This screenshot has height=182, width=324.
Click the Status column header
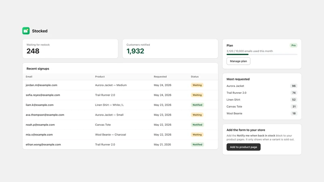195,76
